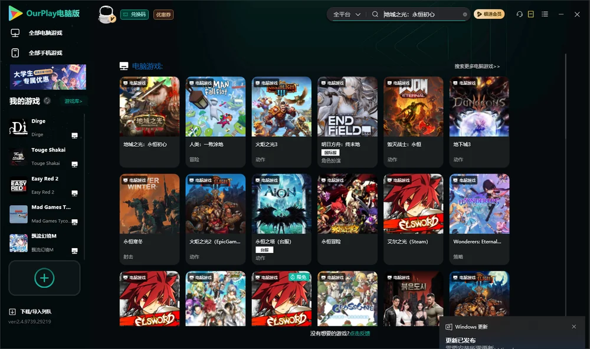Viewport: 590px width, 349px height.
Task: Open 艾尔之光 (Steam) card
Action: (x=413, y=219)
